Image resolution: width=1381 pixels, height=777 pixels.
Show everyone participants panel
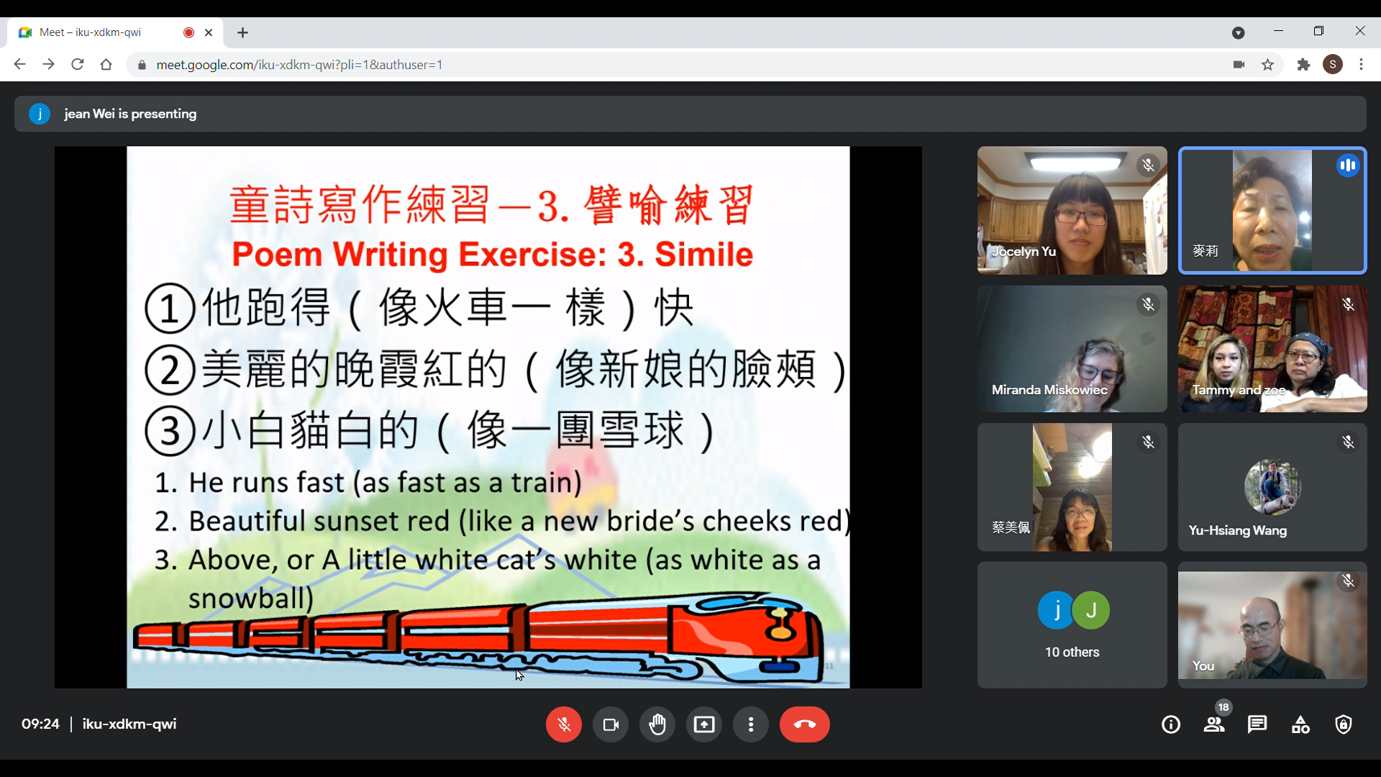tap(1214, 724)
